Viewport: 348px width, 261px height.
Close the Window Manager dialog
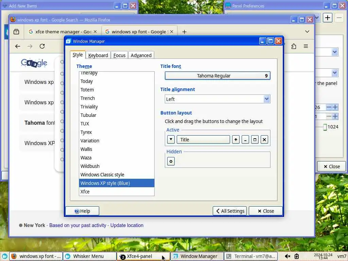click(x=266, y=211)
